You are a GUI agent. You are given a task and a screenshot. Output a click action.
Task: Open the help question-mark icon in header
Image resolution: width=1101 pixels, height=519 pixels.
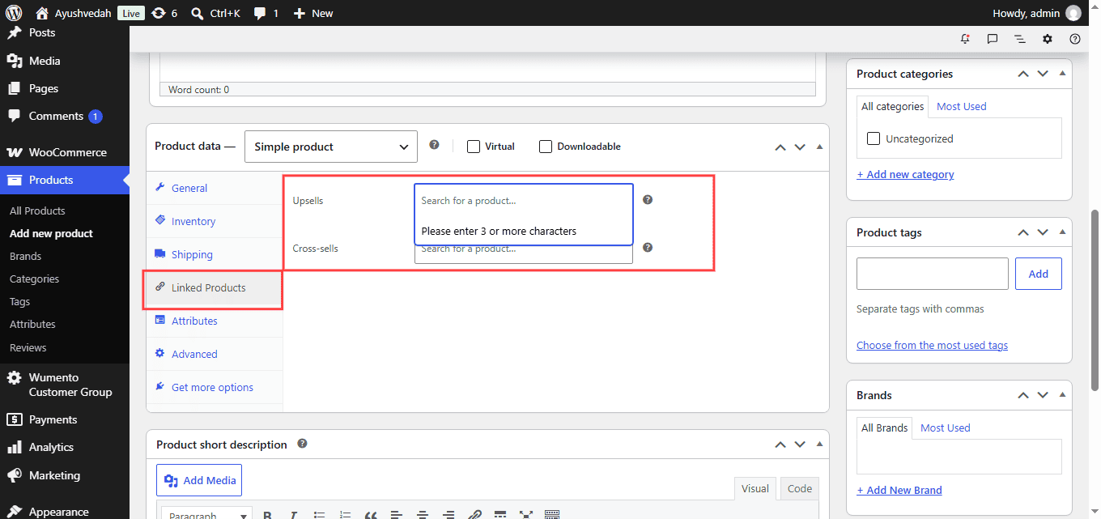coord(1075,39)
